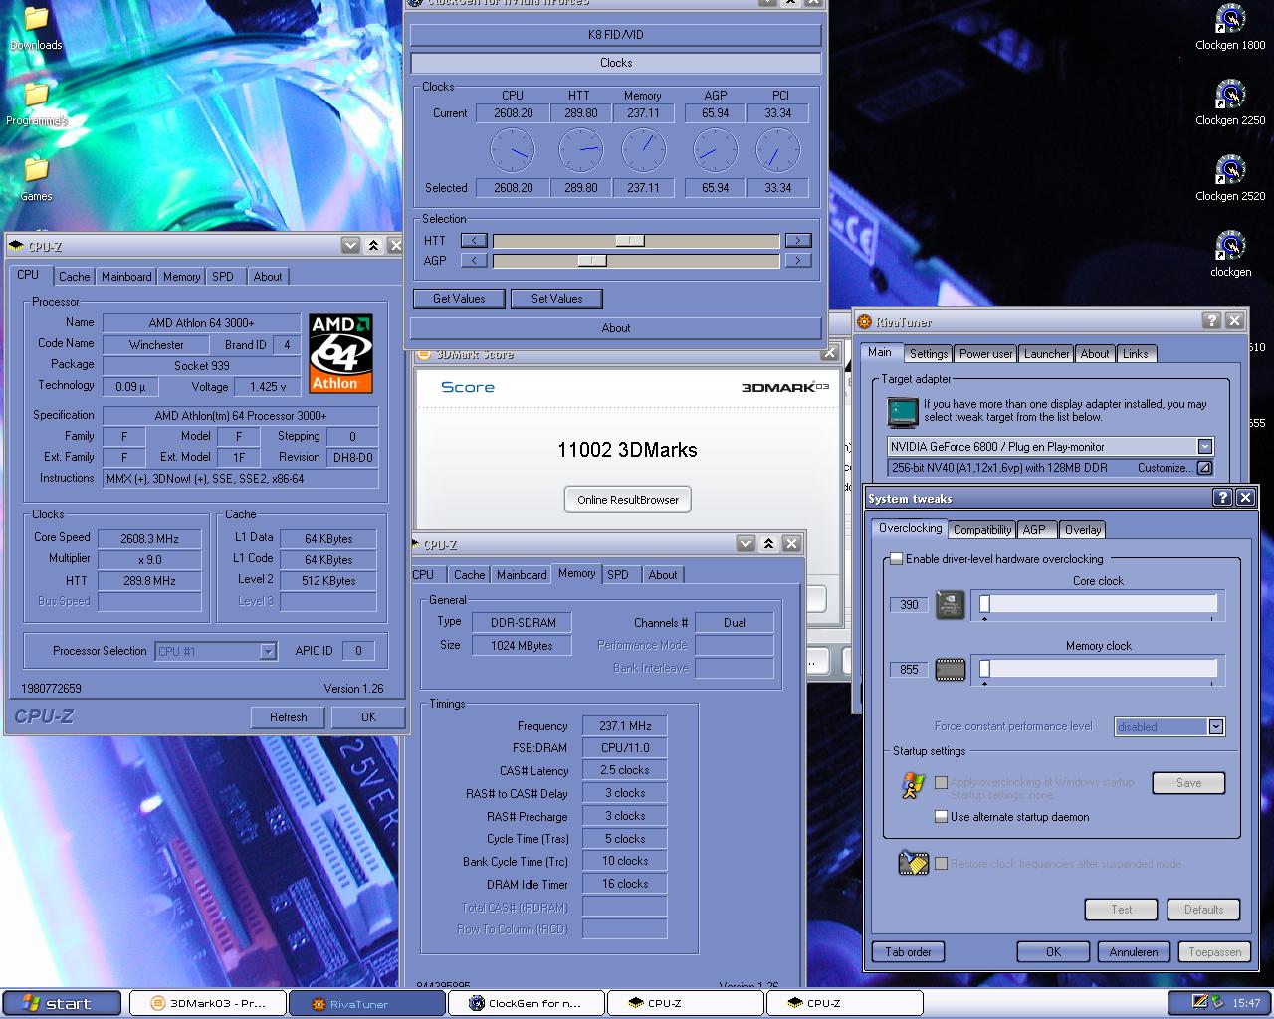Click the Customize icon next to adapter info
This screenshot has height=1019, width=1274.
(1204, 468)
